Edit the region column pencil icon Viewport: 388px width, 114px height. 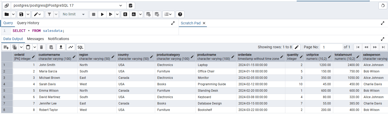[x=113, y=57]
